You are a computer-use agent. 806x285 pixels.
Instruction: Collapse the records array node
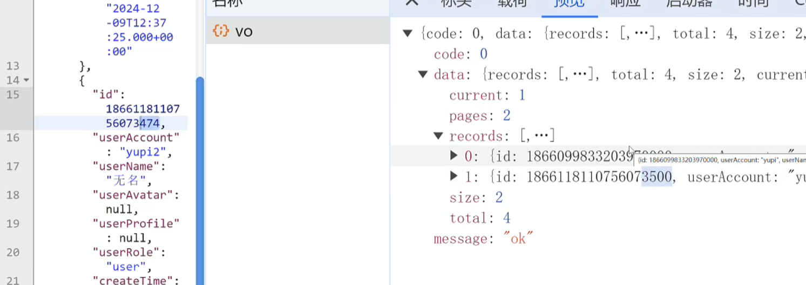(x=438, y=135)
